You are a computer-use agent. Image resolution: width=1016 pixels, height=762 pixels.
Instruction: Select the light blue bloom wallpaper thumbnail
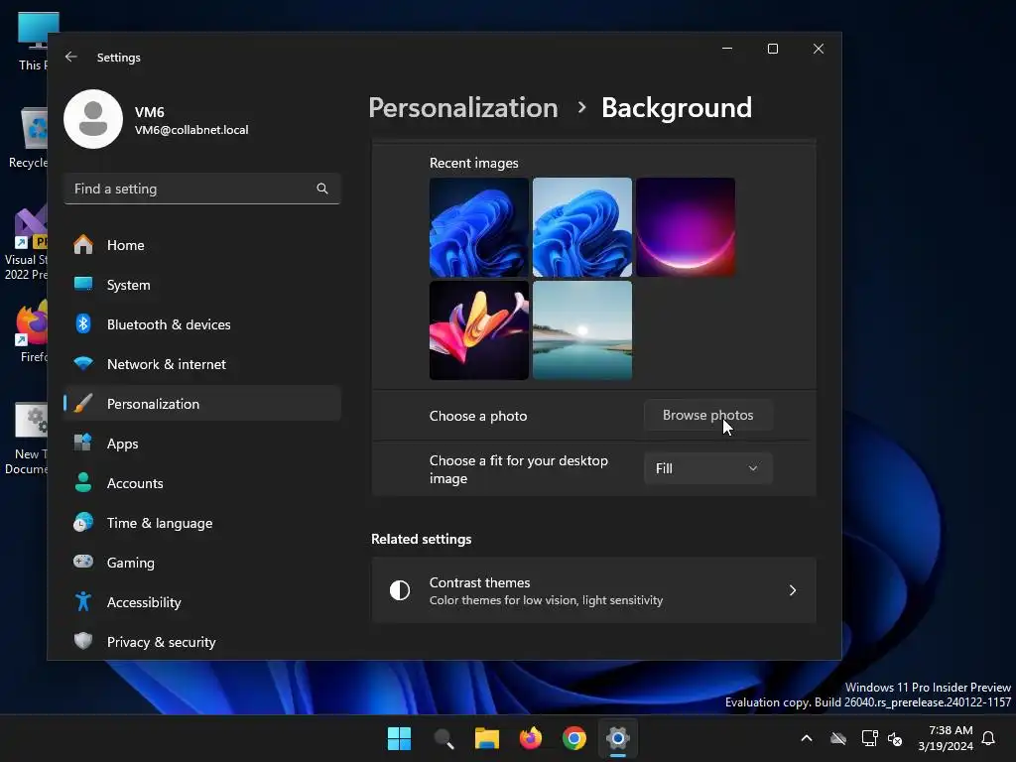coord(581,227)
